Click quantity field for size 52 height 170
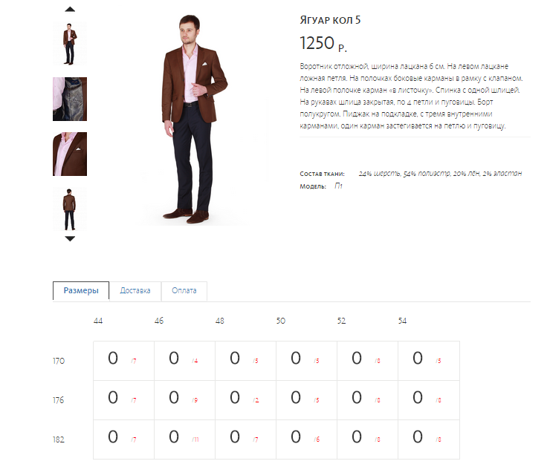The height and width of the screenshot is (464, 550). (x=357, y=358)
